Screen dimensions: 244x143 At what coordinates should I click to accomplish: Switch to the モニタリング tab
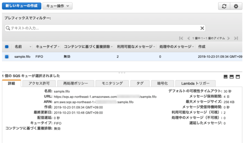click(x=112, y=83)
